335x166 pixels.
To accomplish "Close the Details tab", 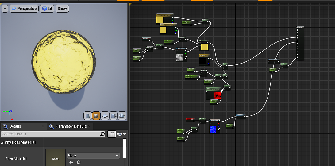I will [x=43, y=126].
